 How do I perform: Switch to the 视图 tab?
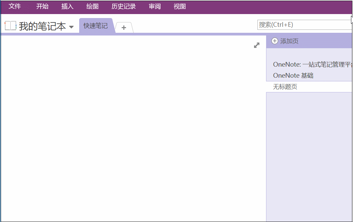(x=180, y=6)
